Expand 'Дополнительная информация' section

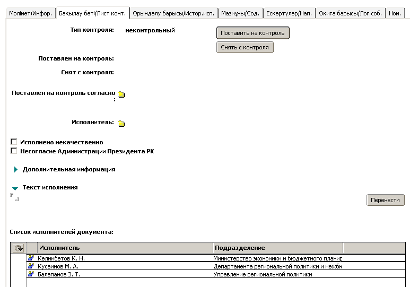tap(16, 170)
